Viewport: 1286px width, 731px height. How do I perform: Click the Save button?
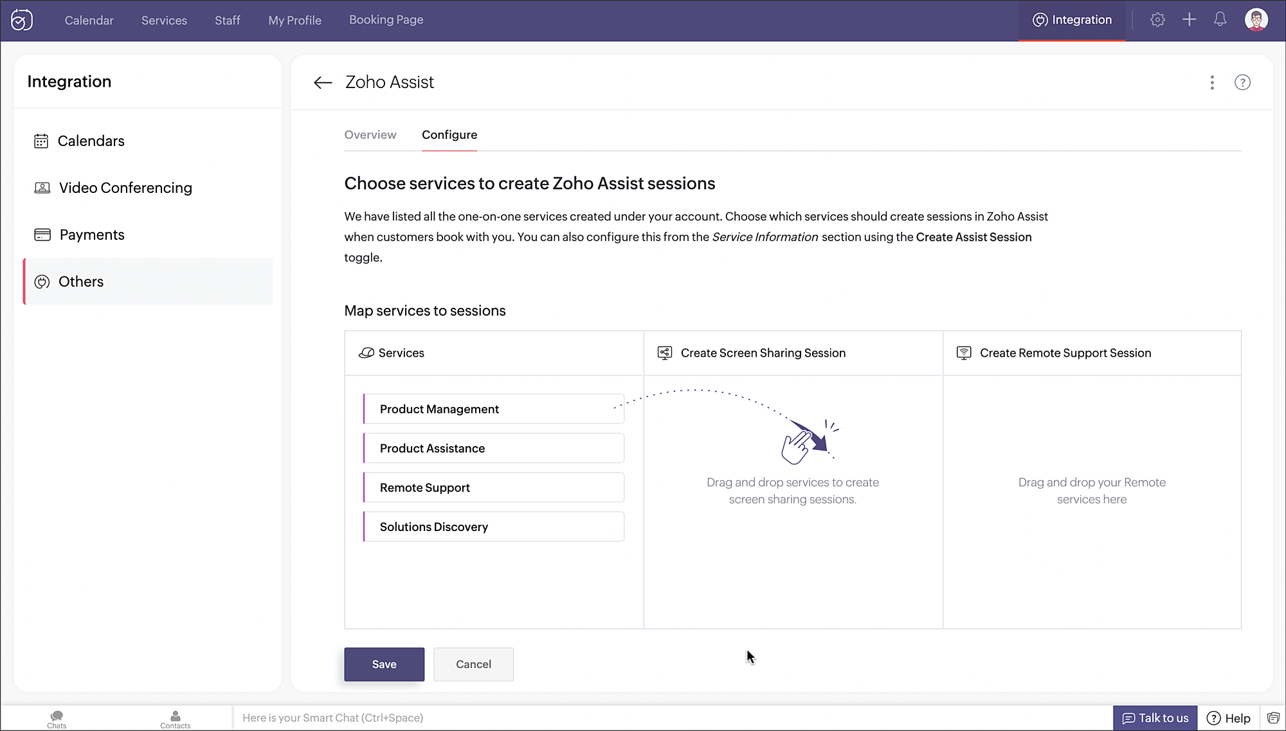(384, 664)
